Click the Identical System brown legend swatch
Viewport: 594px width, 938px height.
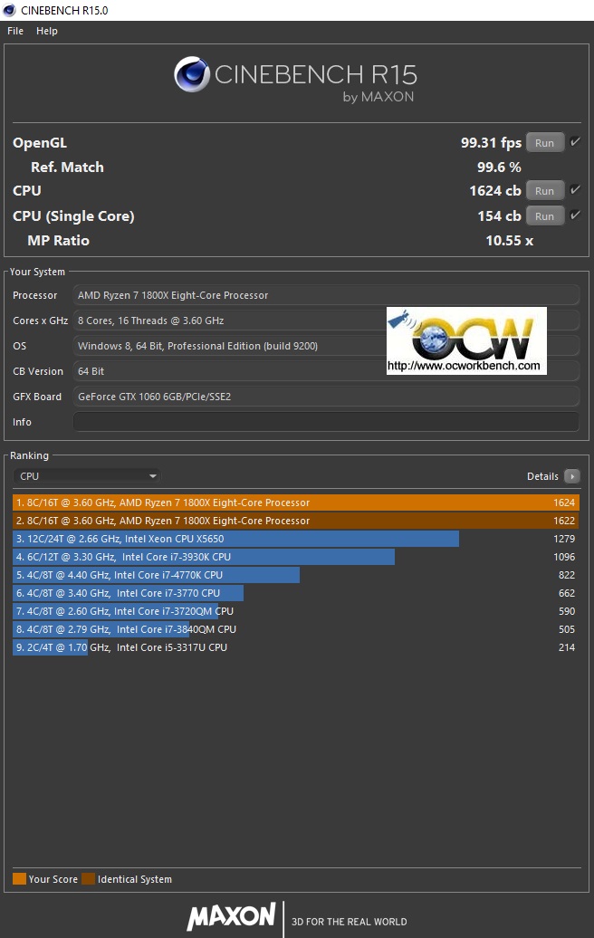click(89, 879)
